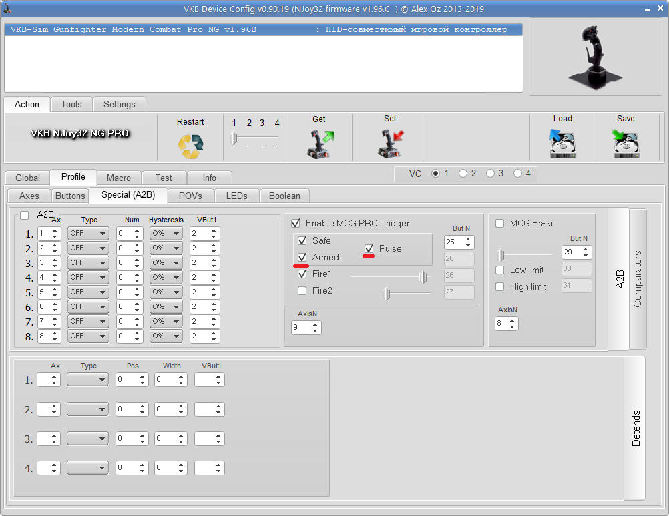Click the VKB NJoy32 NG PRO banner
The width and height of the screenshot is (669, 516).
[x=79, y=133]
